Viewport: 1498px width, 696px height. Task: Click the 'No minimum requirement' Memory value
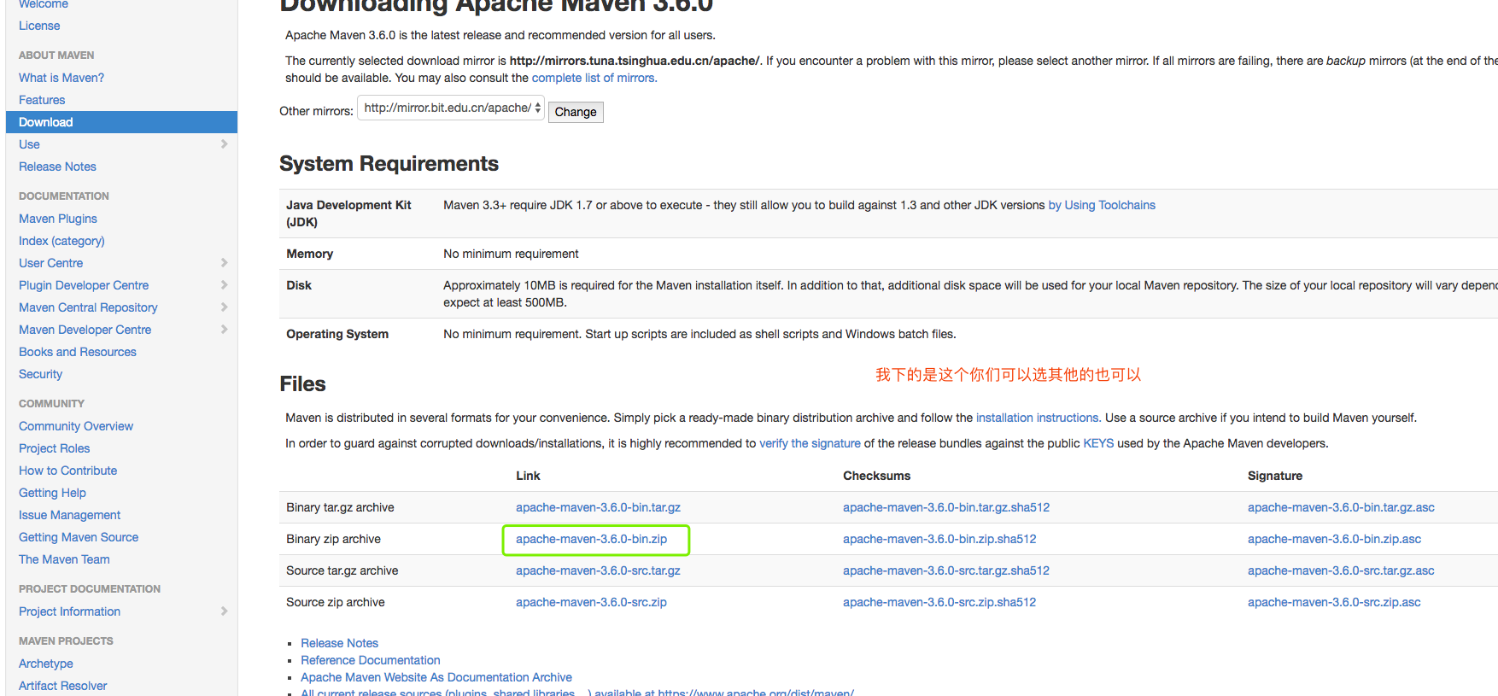click(x=511, y=254)
